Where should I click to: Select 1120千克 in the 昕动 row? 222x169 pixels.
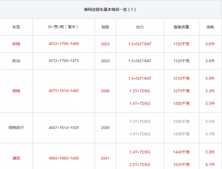point(181,61)
